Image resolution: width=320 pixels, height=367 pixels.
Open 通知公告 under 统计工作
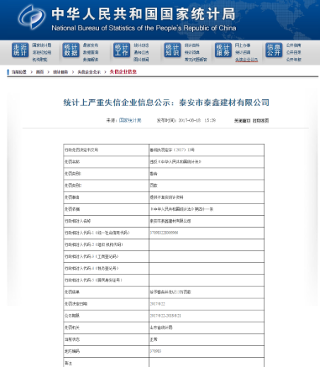[141, 52]
